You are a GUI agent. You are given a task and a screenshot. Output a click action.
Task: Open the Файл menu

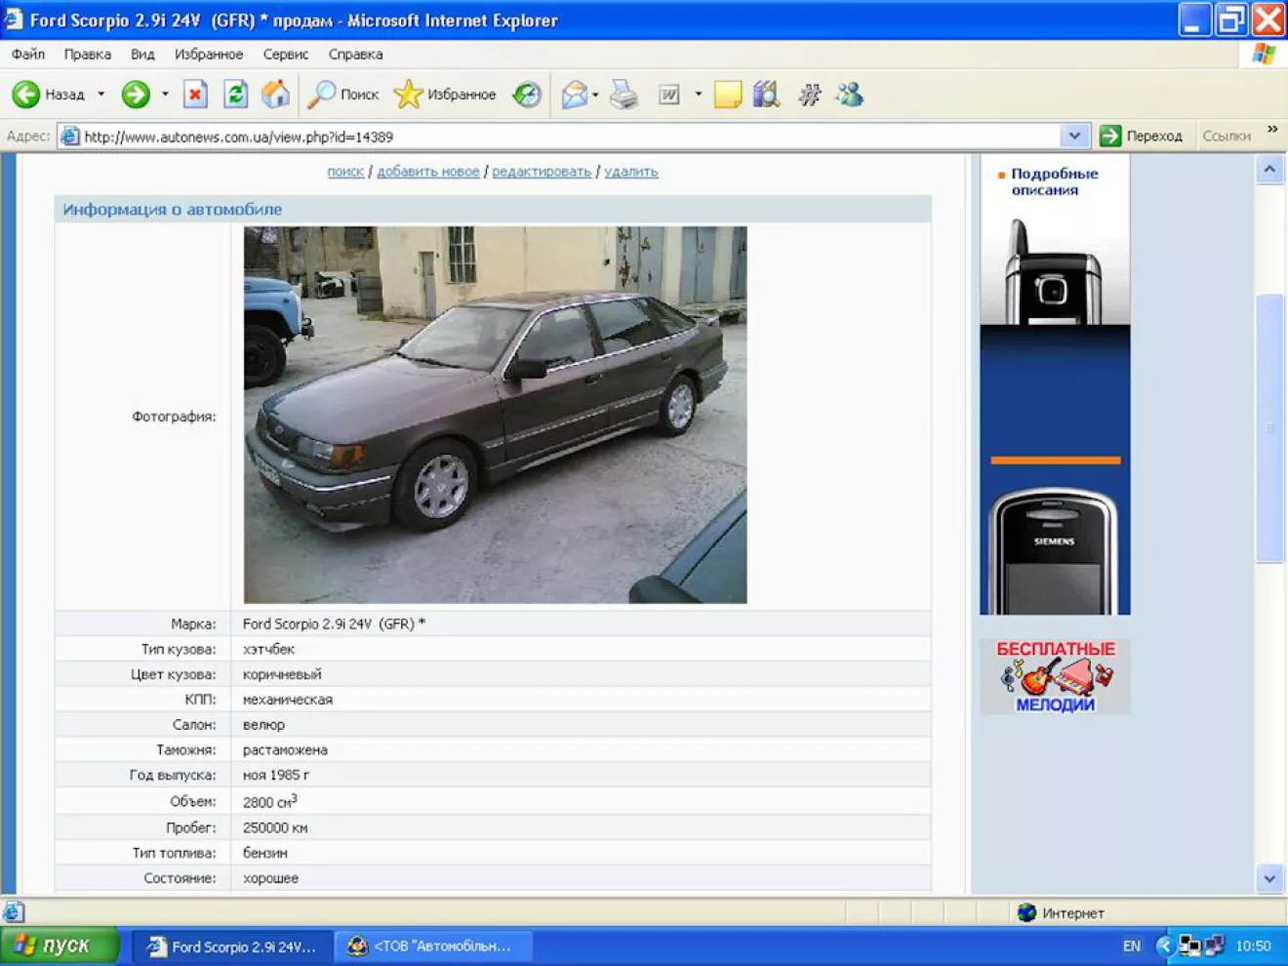click(x=28, y=55)
